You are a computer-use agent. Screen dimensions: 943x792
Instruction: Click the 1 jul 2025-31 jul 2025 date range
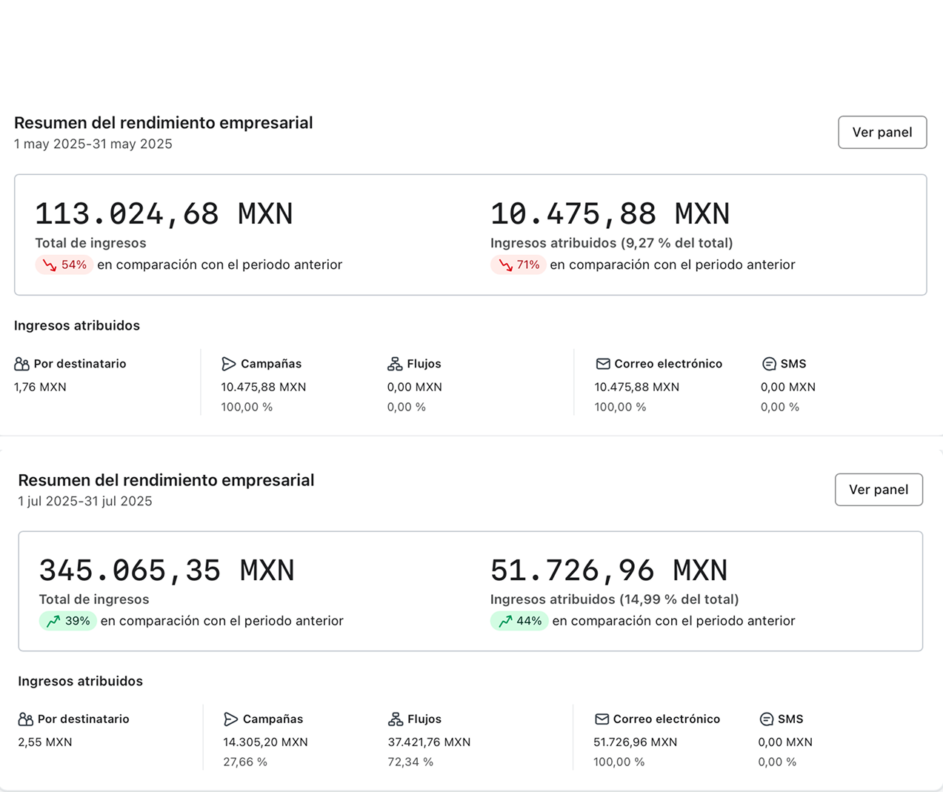(x=85, y=502)
